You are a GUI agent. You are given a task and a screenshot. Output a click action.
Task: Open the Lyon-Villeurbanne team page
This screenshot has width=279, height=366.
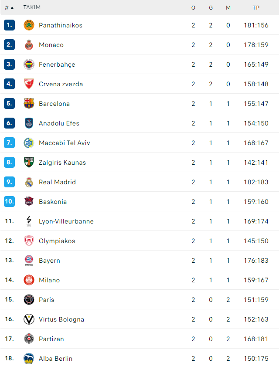(x=66, y=221)
